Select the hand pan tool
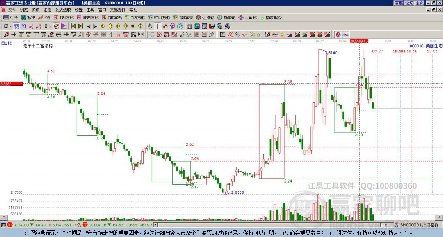The image size is (443, 237). point(150,26)
